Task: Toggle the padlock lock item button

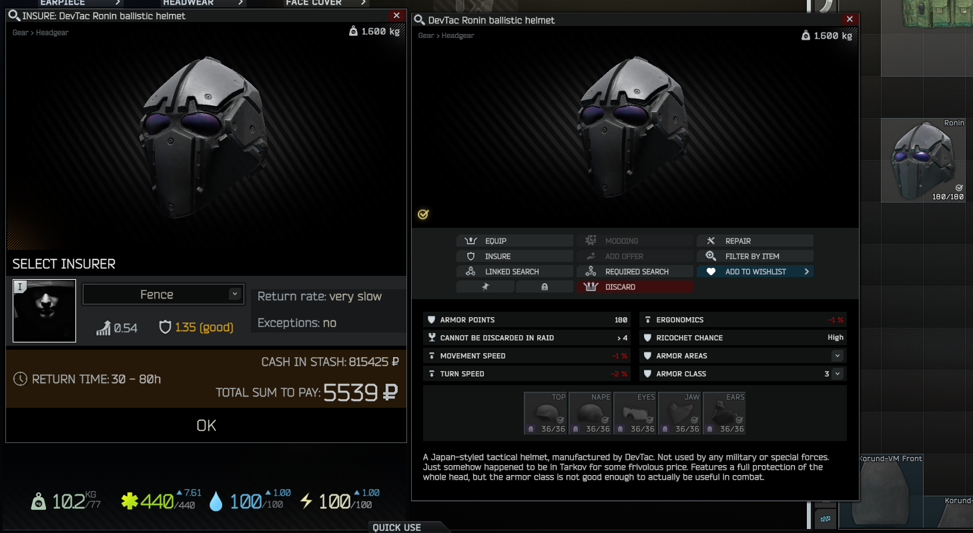Action: 545,286
